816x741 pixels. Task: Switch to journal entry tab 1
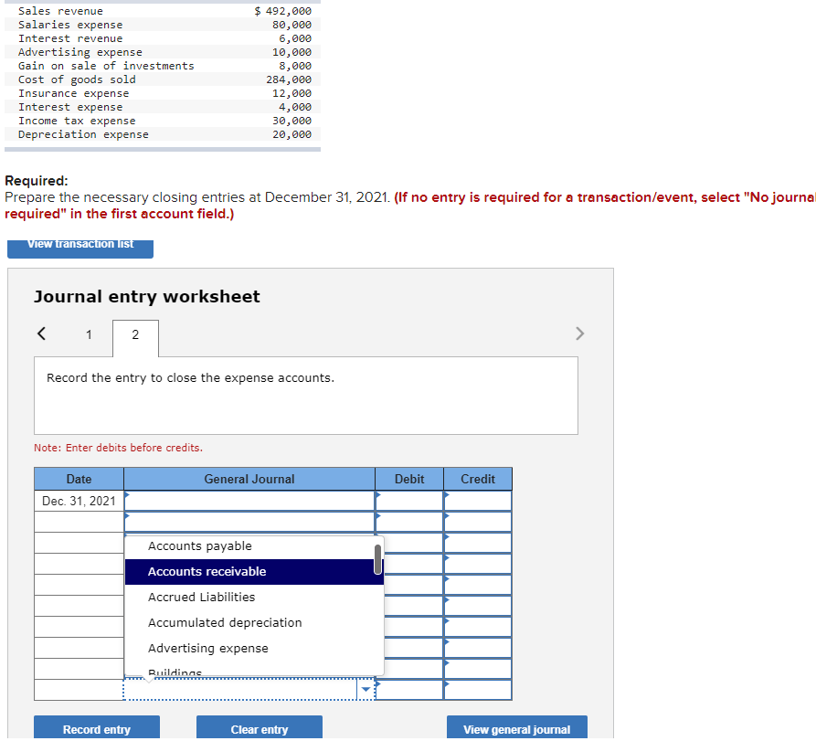[x=89, y=334]
